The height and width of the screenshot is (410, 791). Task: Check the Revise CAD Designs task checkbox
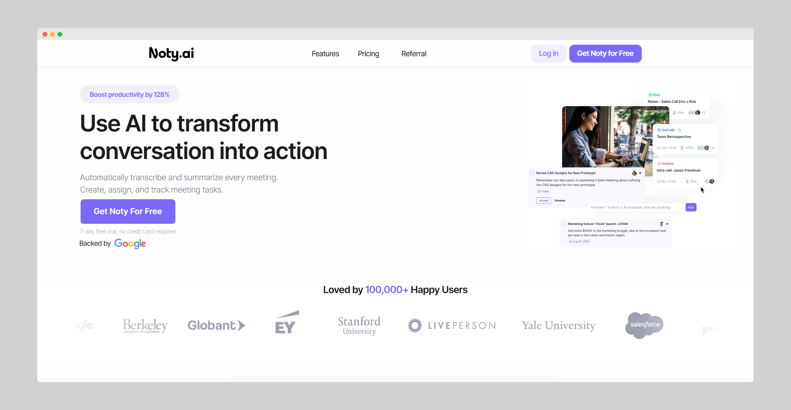click(x=532, y=173)
